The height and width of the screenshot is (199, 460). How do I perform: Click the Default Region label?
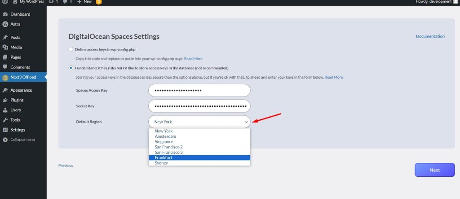click(89, 122)
